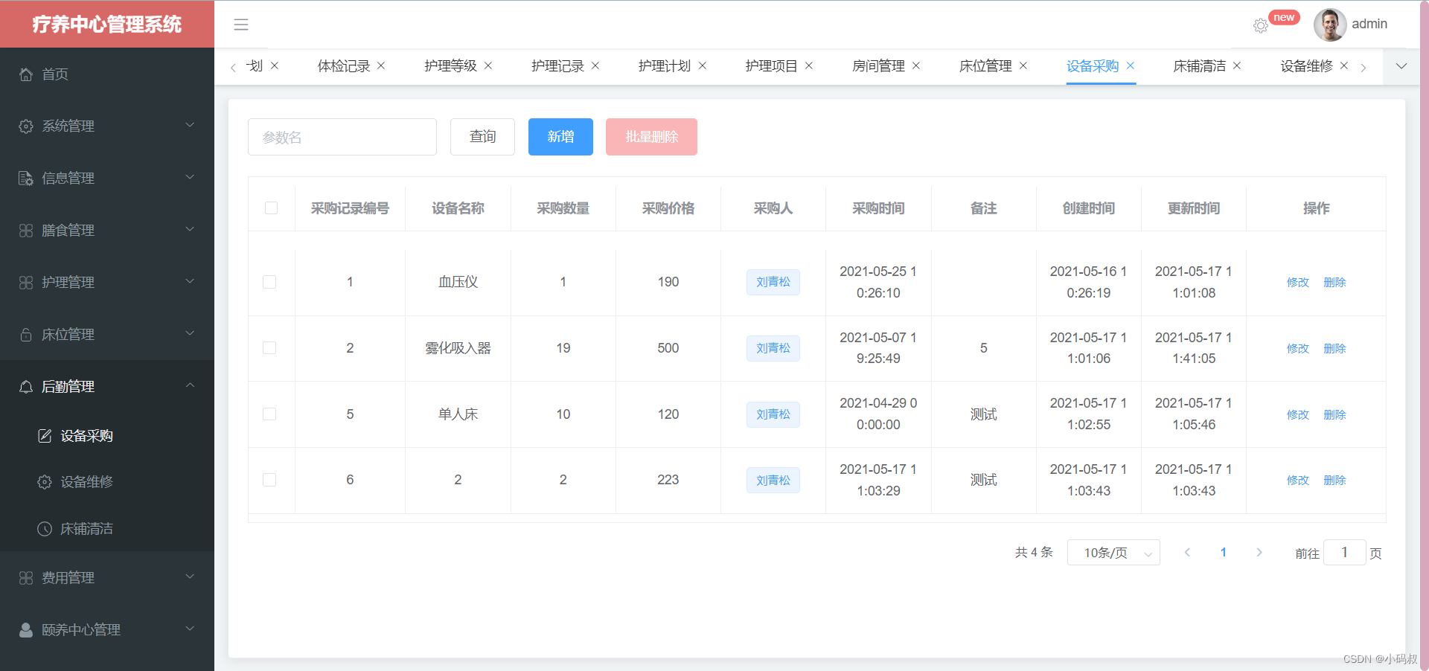The image size is (1429, 671).
Task: Click the 前往 page number input
Action: click(x=1345, y=553)
